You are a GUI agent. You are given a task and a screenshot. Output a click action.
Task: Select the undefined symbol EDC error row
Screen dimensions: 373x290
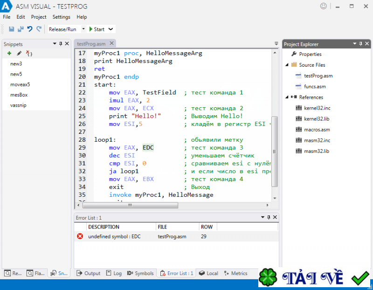pyautogui.click(x=114, y=236)
